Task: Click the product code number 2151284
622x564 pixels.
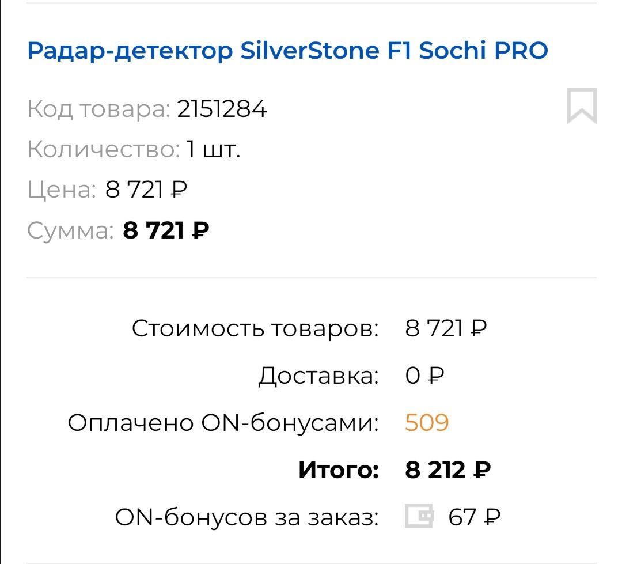Action: [222, 108]
